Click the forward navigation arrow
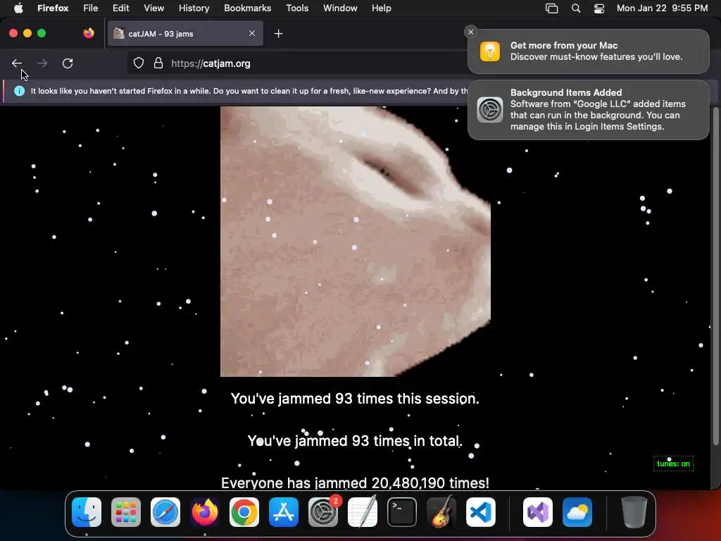 42,63
